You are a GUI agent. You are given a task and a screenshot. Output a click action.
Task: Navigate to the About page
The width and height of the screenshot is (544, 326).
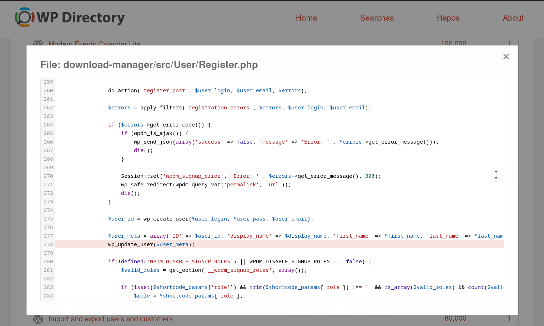click(x=513, y=18)
